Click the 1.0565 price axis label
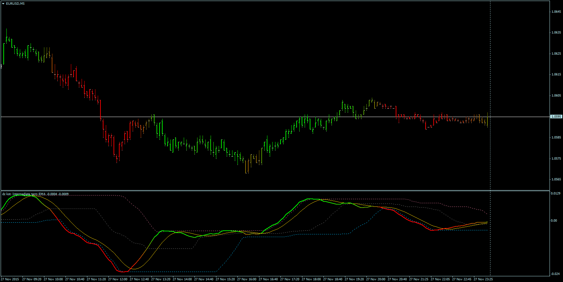Image resolution: width=563 pixels, height=282 pixels. pyautogui.click(x=556, y=179)
